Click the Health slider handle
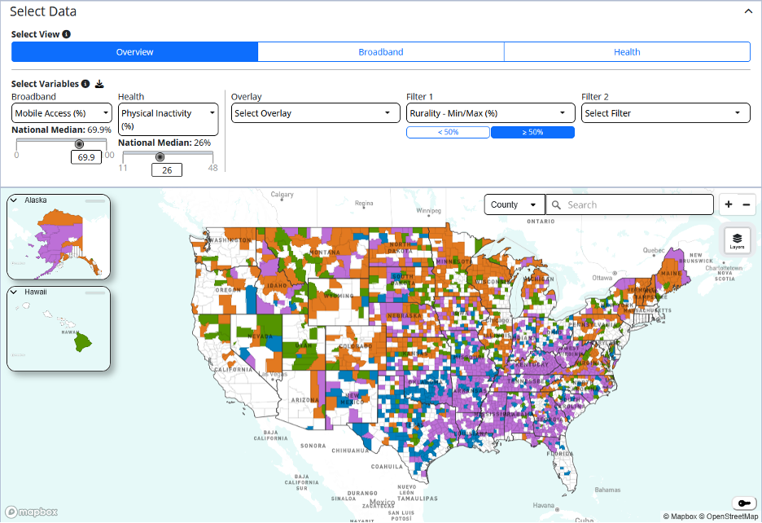 tap(160, 156)
